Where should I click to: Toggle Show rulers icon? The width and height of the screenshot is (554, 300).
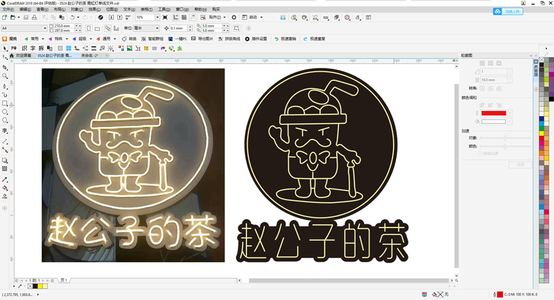[x=175, y=18]
